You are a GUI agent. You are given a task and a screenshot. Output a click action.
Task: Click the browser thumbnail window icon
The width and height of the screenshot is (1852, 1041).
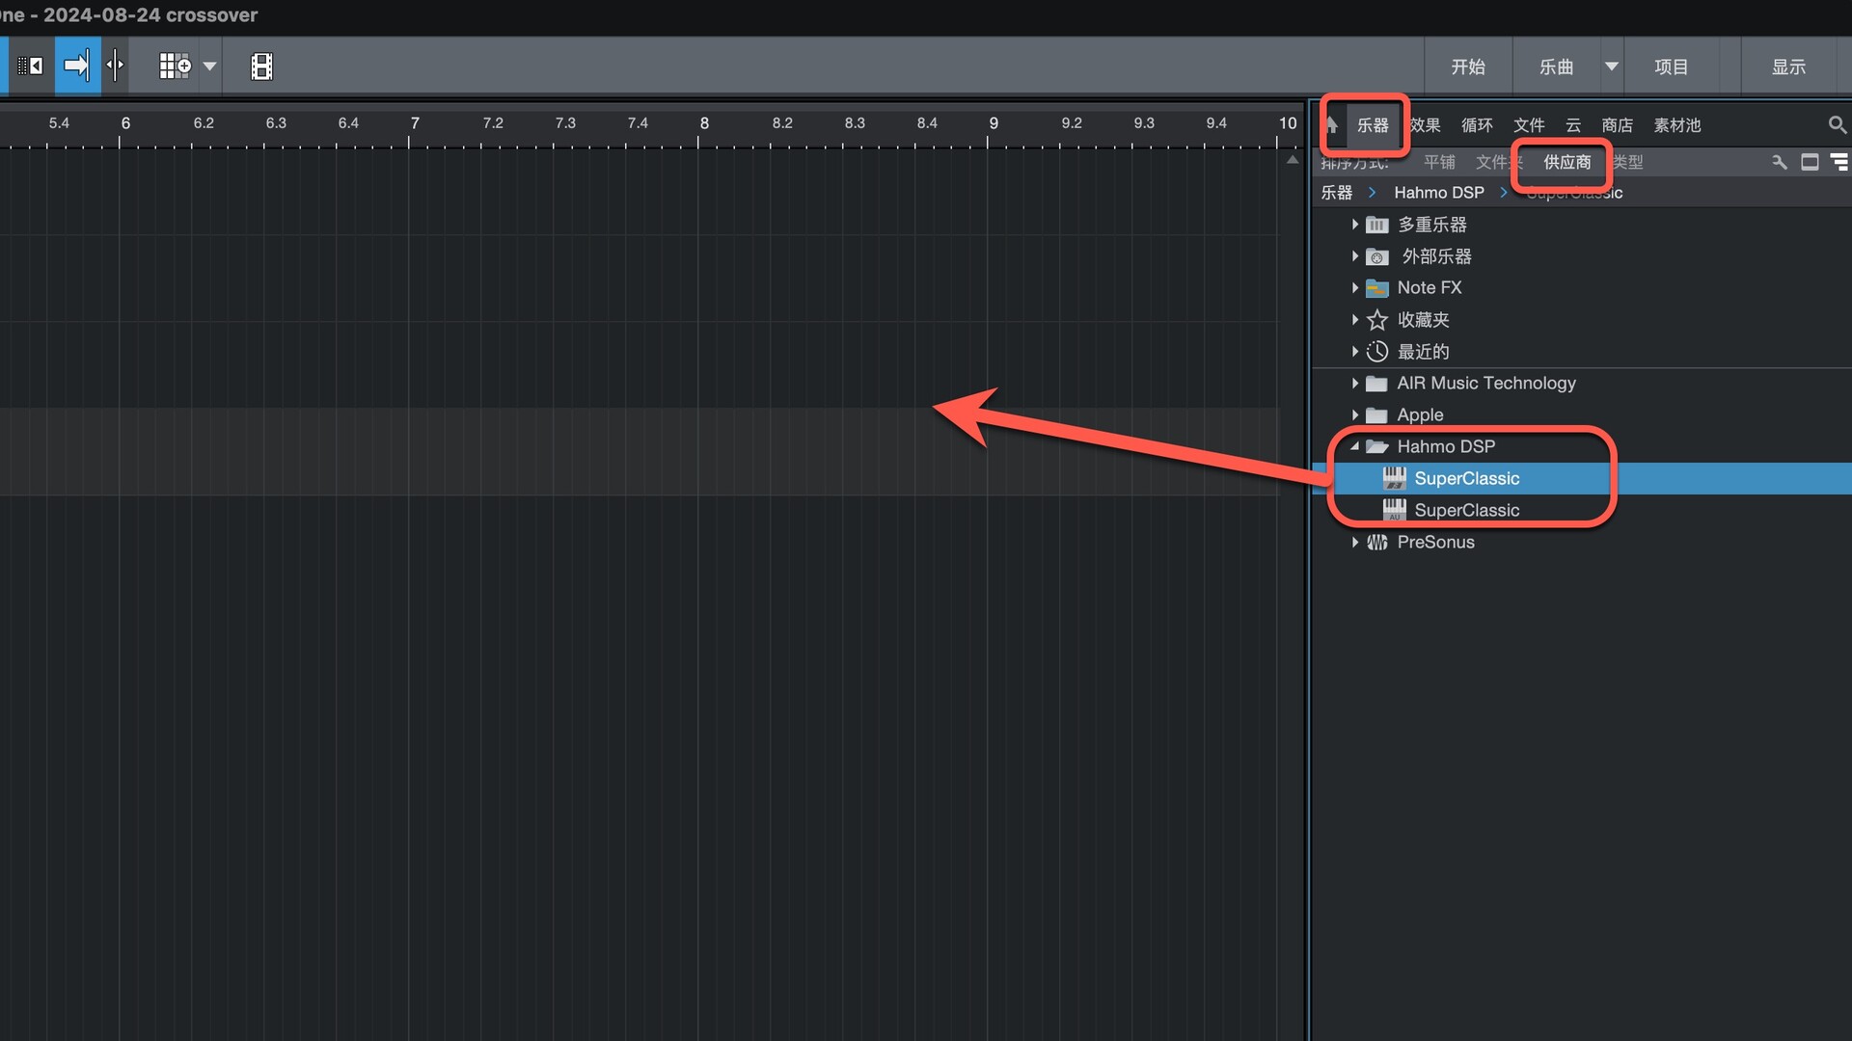1810,162
